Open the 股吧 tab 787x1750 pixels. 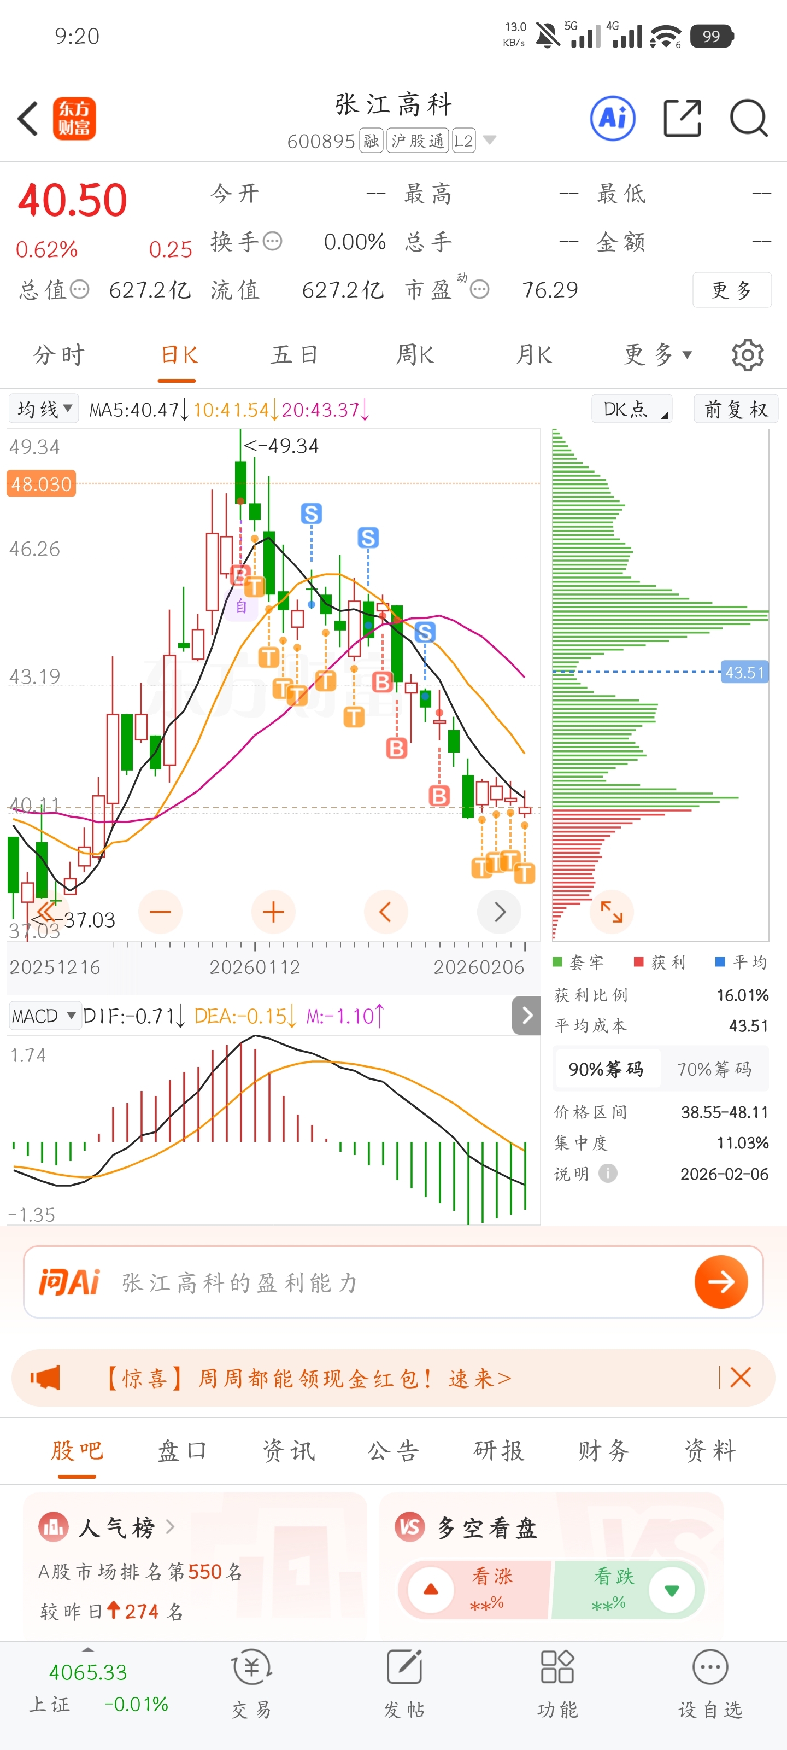click(77, 1450)
